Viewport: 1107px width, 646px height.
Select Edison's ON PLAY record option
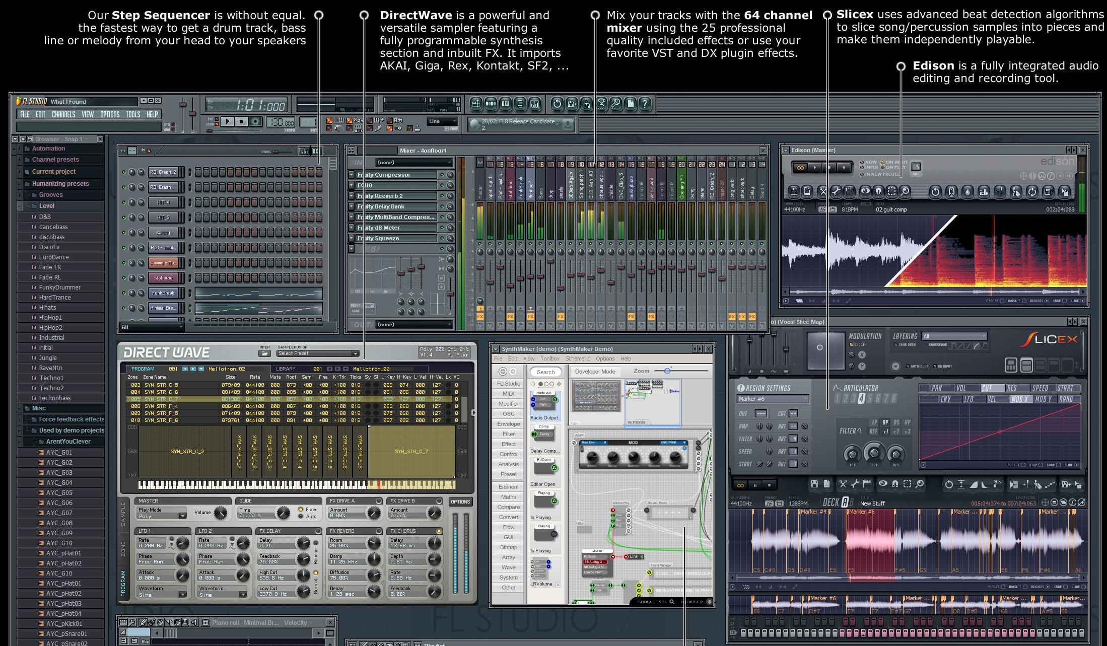coord(893,167)
